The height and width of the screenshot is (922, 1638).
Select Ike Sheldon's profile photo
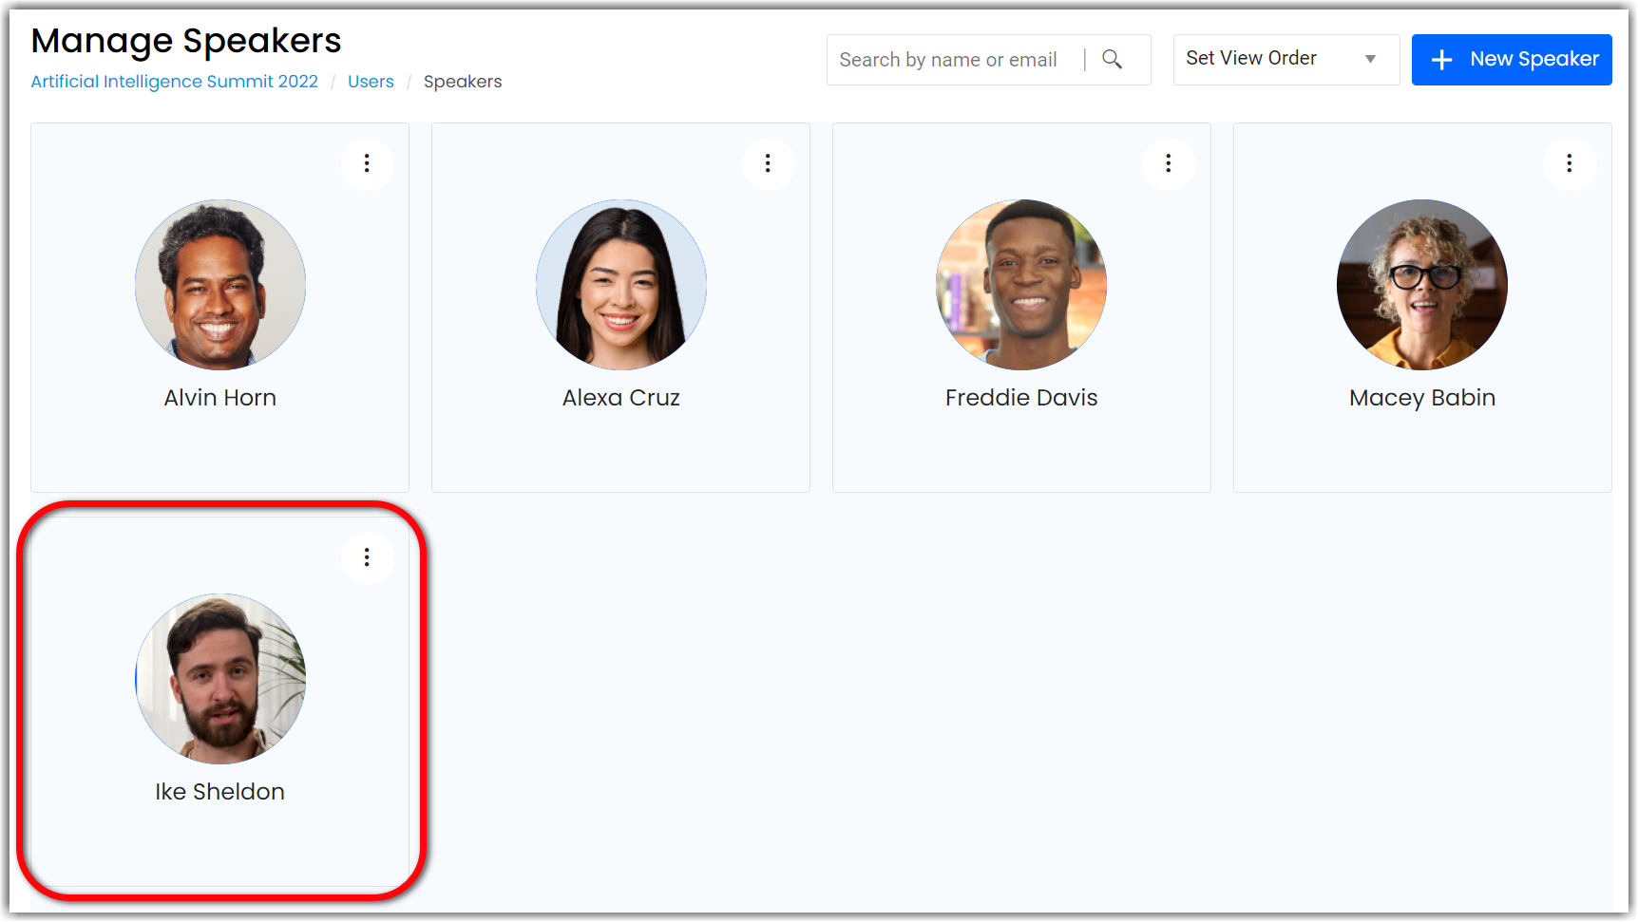tap(220, 679)
